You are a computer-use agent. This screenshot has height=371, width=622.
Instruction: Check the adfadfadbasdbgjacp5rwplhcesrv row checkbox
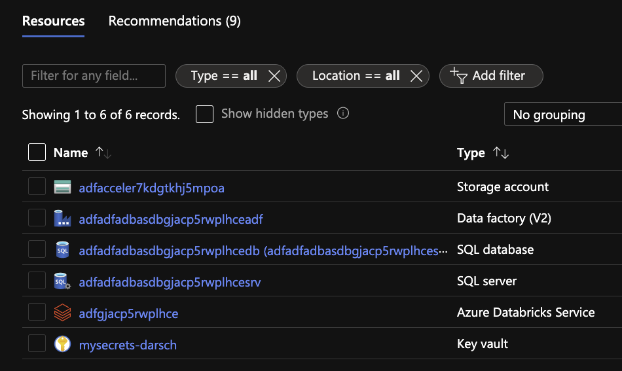(37, 280)
